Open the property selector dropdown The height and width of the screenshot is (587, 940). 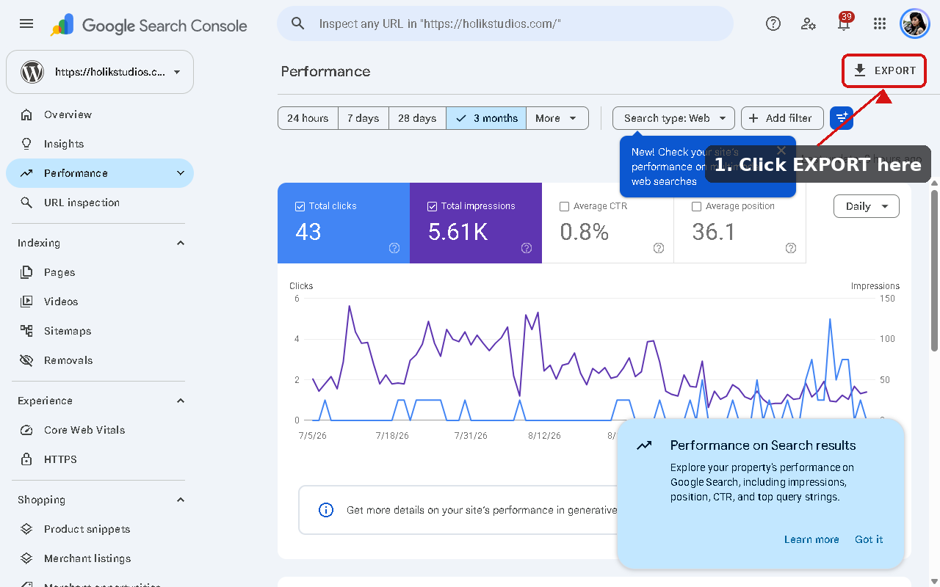coord(100,72)
